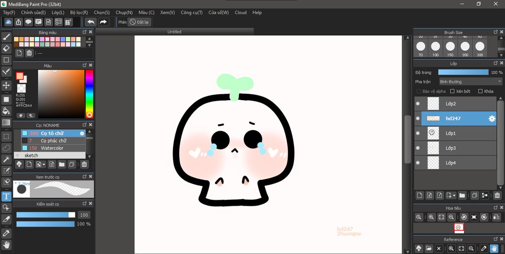Select the Gradient tool
The height and width of the screenshot is (254, 505).
(6, 123)
